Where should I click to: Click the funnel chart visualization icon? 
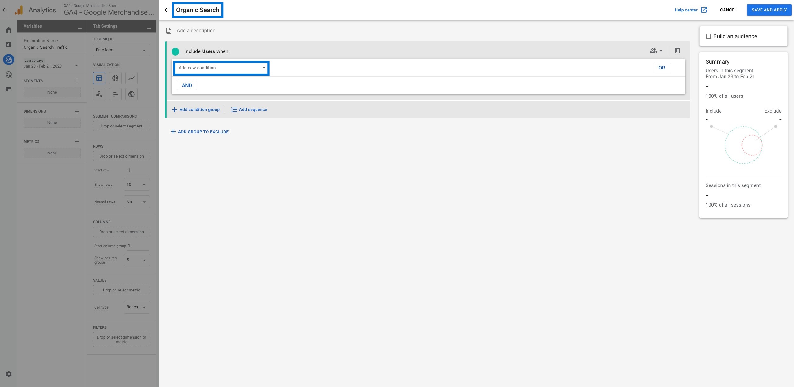coord(115,94)
